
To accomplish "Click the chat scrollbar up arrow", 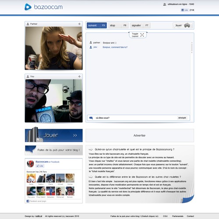I will pos(192,42).
